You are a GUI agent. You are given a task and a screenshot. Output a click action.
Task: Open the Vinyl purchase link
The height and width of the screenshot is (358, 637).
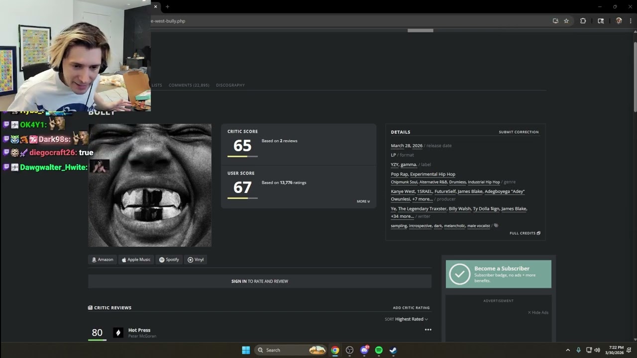(196, 260)
